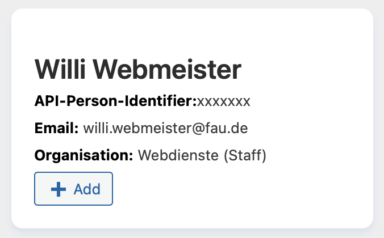This screenshot has width=384, height=238.
Task: Click the 'Webdienste' organisation name
Action: point(178,155)
